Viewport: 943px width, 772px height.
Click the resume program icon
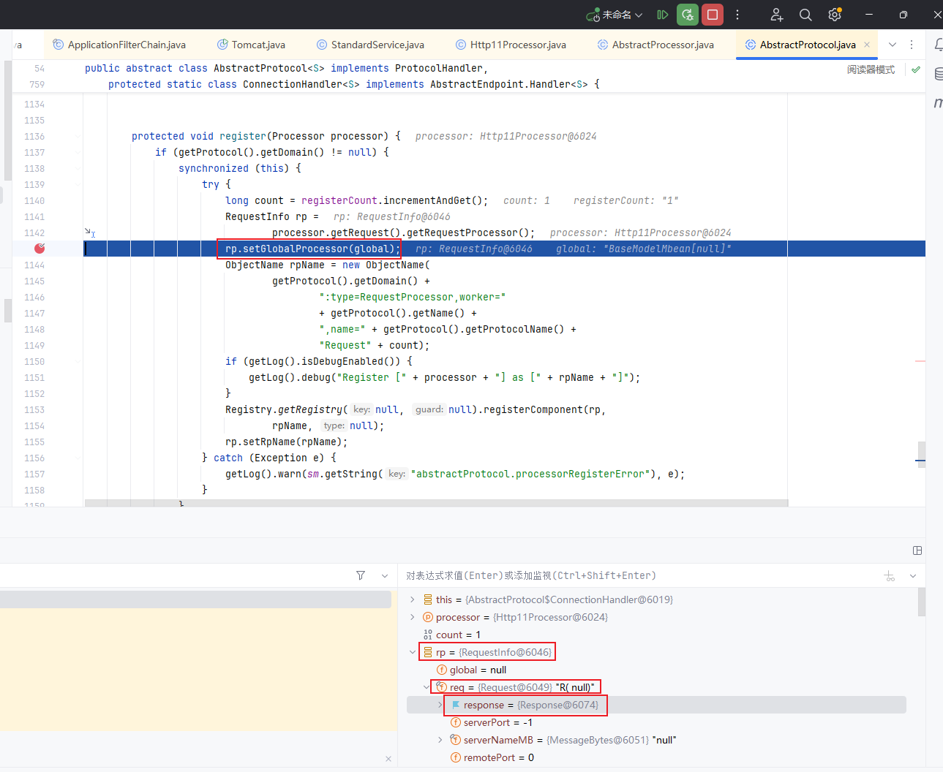tap(662, 15)
